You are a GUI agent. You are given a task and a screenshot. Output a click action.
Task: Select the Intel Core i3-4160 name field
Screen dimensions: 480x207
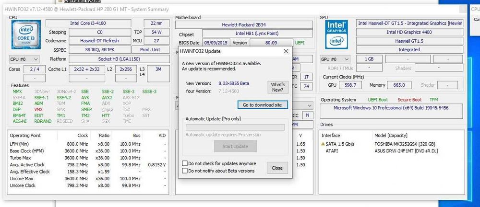pyautogui.click(x=88, y=23)
